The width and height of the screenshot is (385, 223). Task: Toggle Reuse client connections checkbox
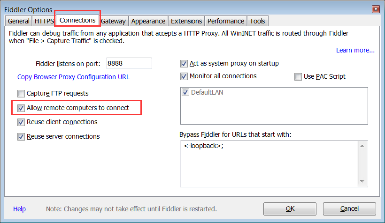21,122
